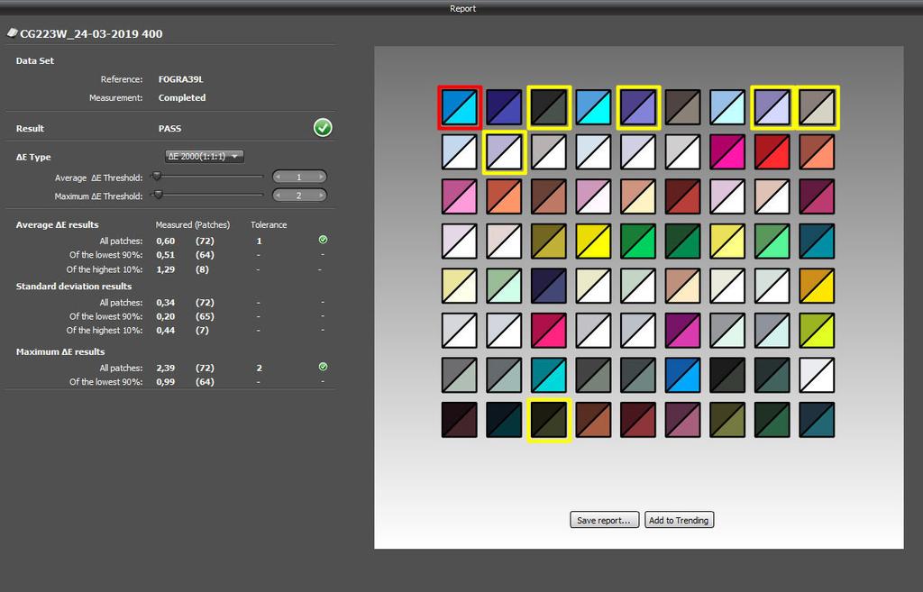Click the (65) patch count
923x592 pixels.
[205, 316]
